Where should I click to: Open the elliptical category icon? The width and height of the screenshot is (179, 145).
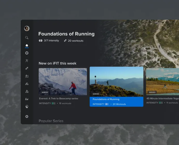coord(27,91)
